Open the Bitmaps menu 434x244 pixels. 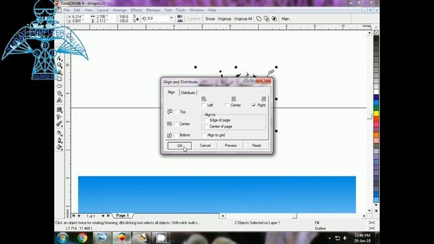click(x=153, y=10)
